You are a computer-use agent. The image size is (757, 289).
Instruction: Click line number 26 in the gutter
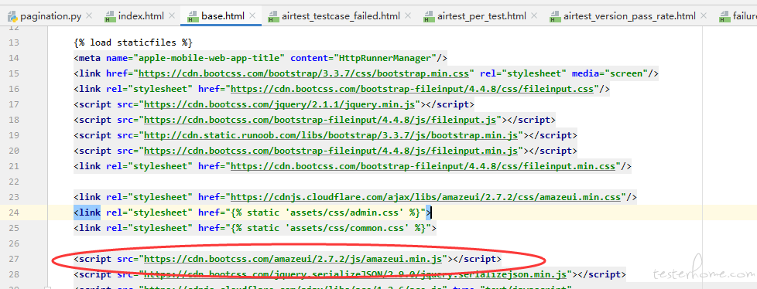click(x=14, y=243)
